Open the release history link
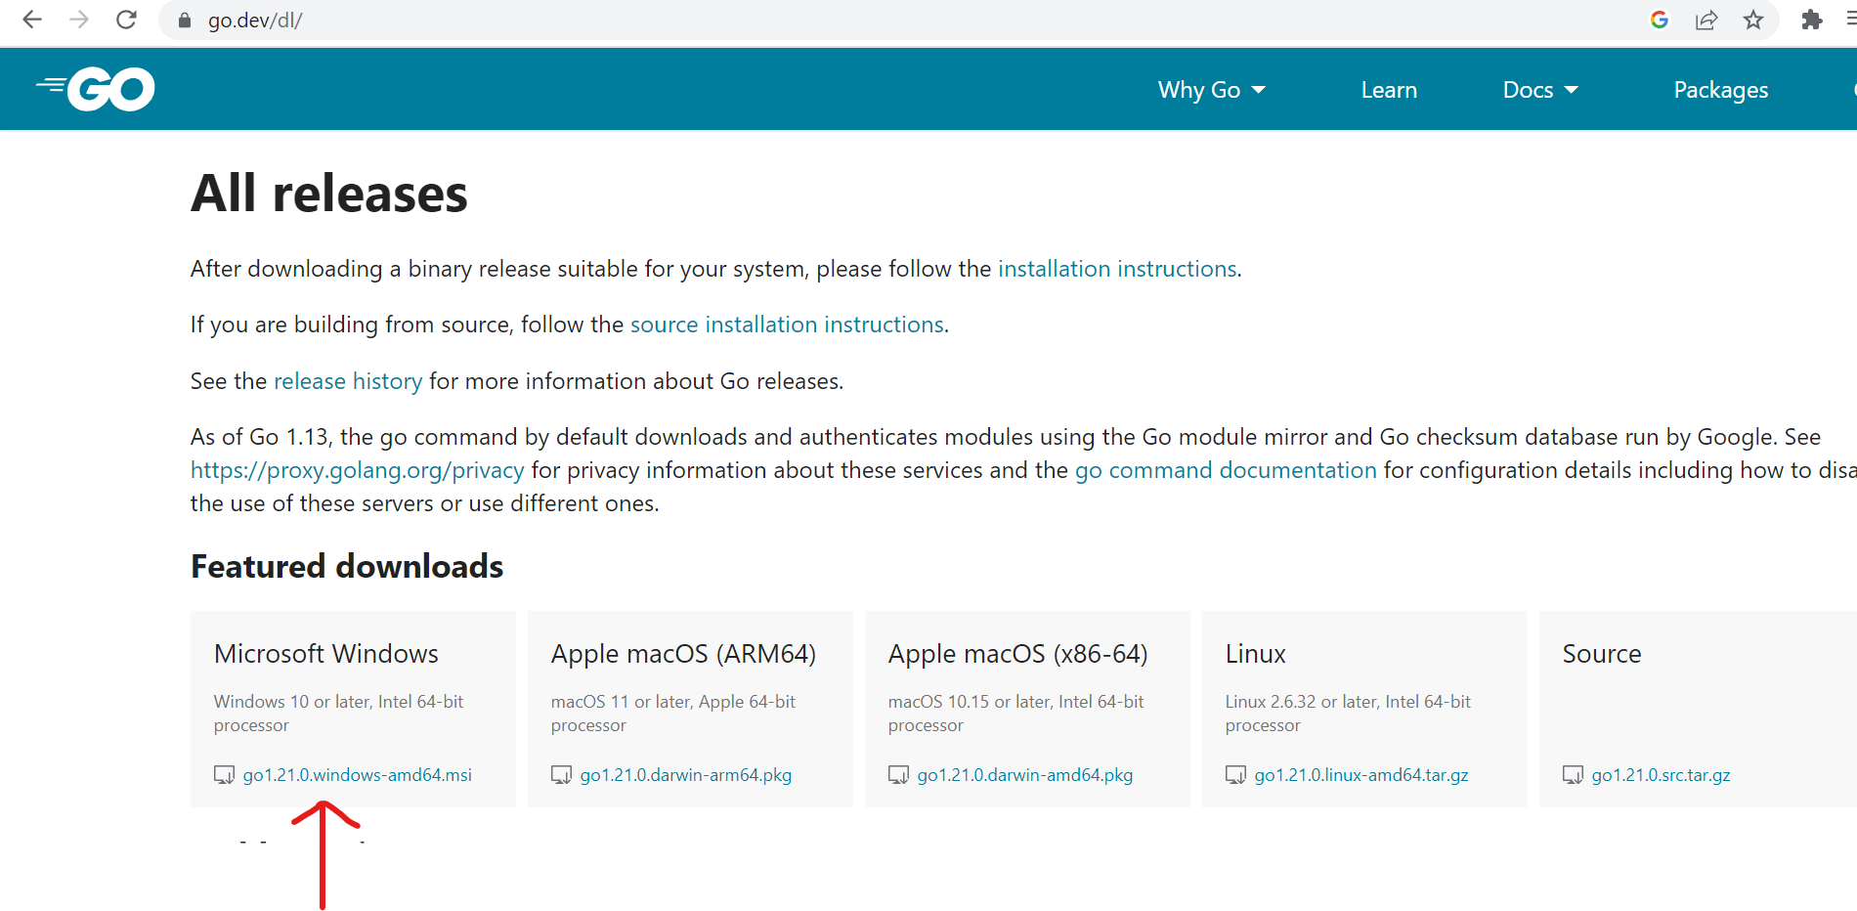The image size is (1857, 911). pos(348,381)
